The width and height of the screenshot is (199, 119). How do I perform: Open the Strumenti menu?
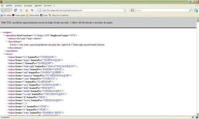click(x=48, y=6)
